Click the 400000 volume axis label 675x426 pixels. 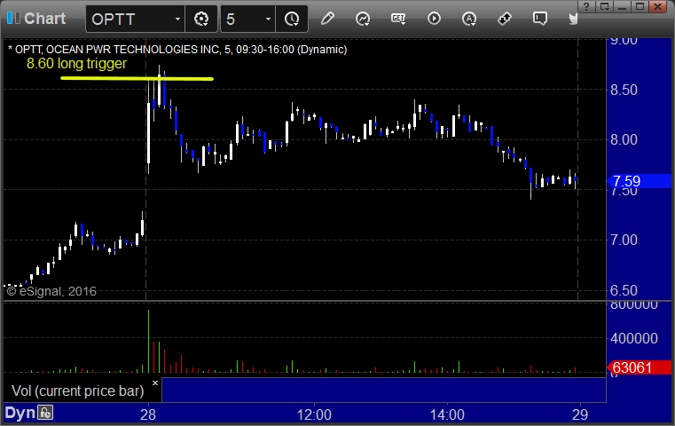click(634, 338)
